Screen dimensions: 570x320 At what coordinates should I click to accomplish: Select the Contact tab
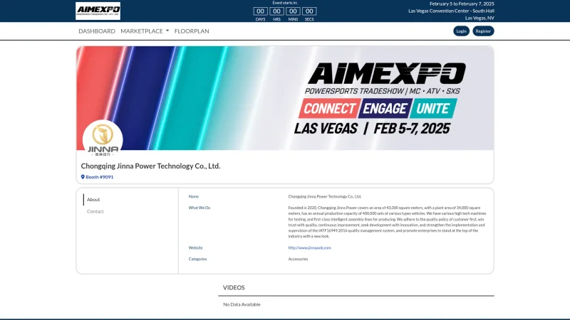tap(95, 211)
